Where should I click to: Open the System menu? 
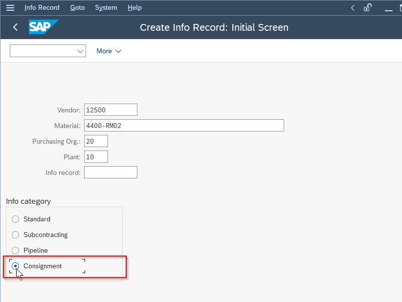(x=106, y=8)
